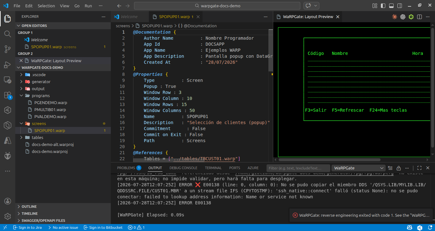
Task: Collapse the programs folder
Action: (63, 96)
